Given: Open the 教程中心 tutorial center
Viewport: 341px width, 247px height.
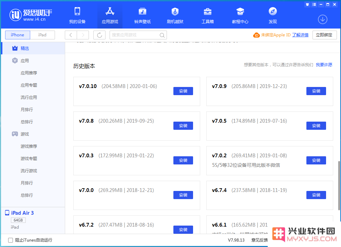Looking at the screenshot, I should 240,15.
